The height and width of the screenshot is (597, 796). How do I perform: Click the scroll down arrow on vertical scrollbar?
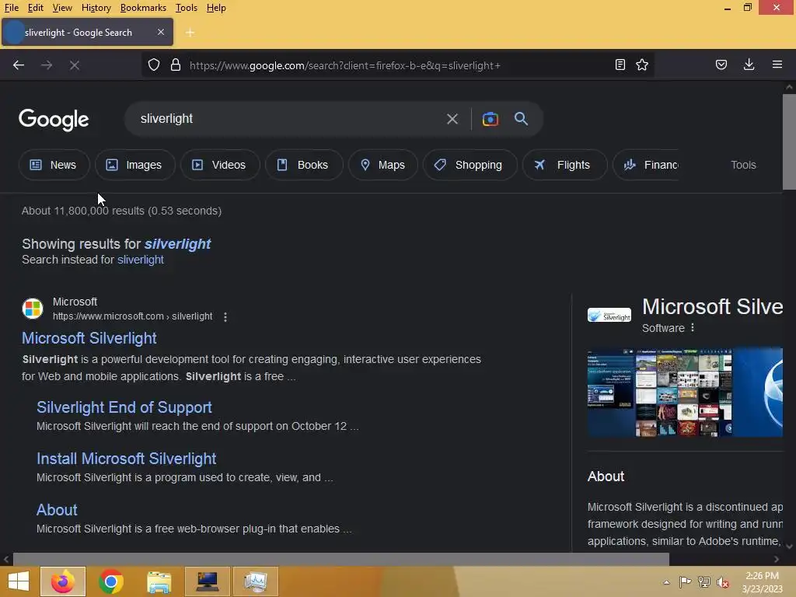(x=789, y=546)
